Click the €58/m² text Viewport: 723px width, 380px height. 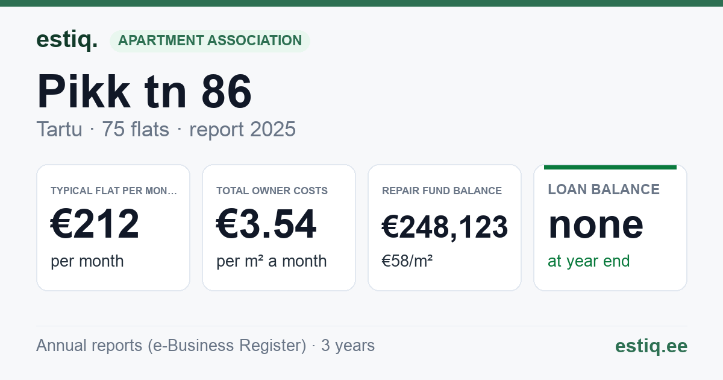407,261
